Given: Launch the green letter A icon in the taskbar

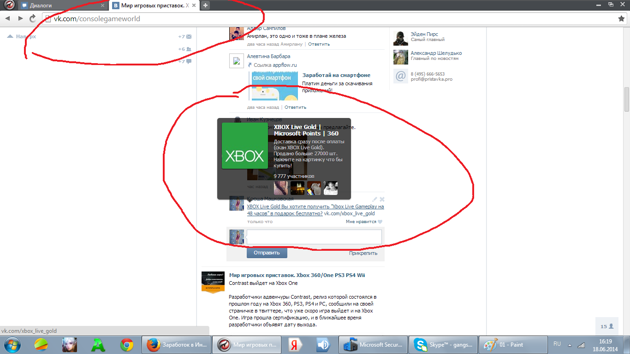Looking at the screenshot, I should coord(98,345).
